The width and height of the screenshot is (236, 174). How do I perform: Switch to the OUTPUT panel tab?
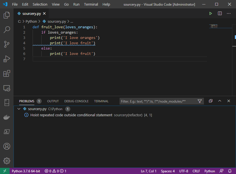[53, 101]
